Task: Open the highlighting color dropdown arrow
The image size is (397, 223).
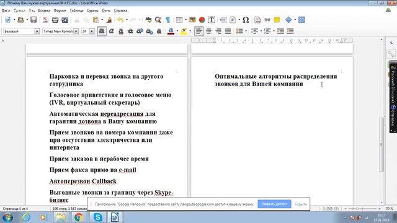Action: tap(190, 31)
